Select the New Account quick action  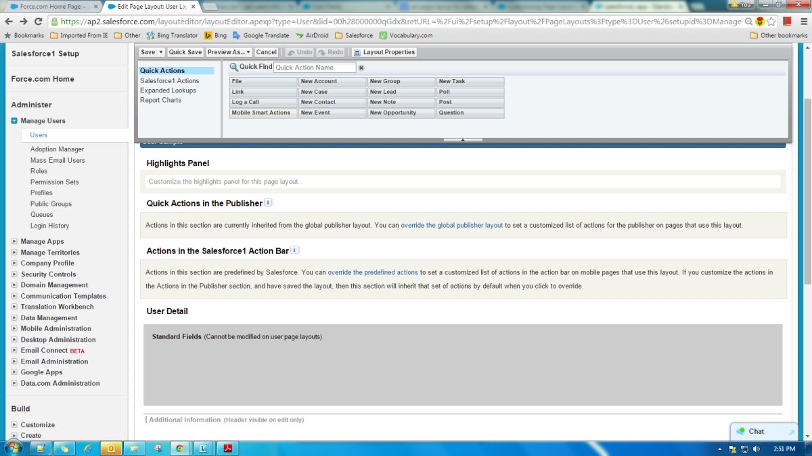point(332,81)
